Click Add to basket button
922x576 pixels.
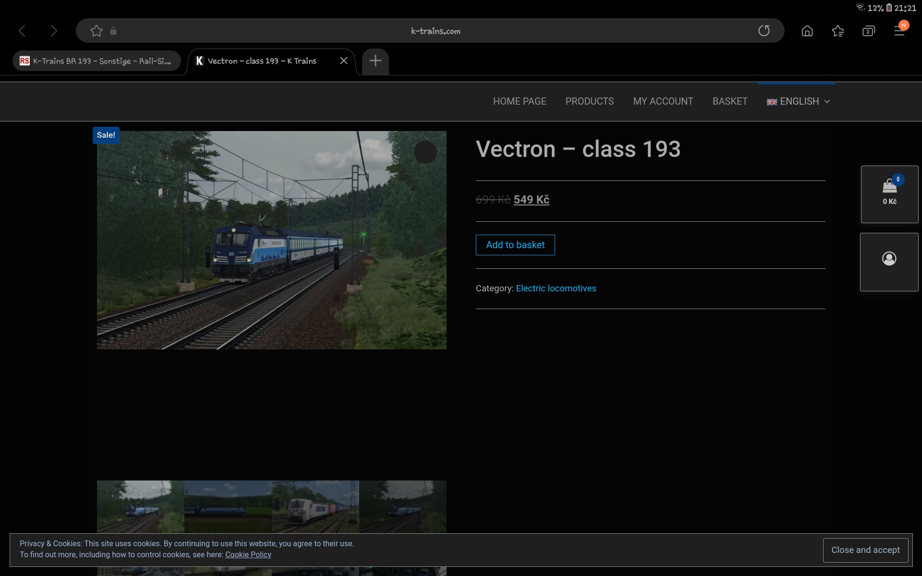coord(515,245)
